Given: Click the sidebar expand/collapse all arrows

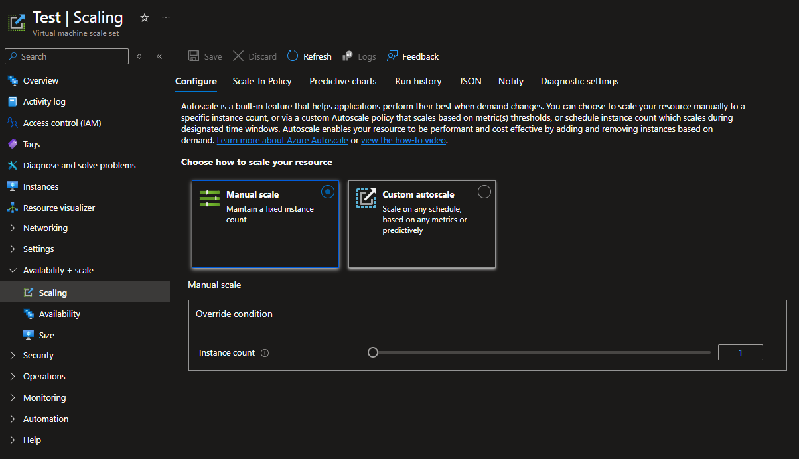Looking at the screenshot, I should (139, 56).
